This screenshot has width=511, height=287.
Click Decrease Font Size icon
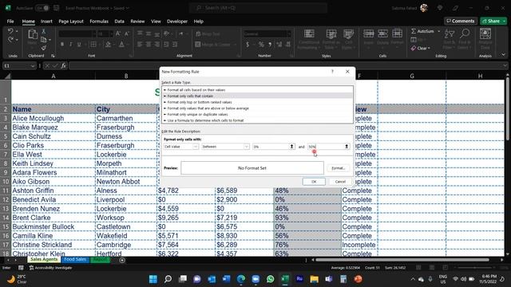pos(127,33)
